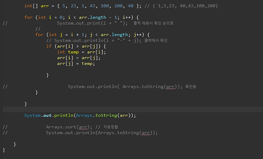Click the array value 200 in declaration
263x159 pixels.
tap(118, 6)
